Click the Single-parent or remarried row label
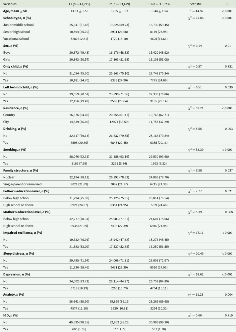 [x=22, y=184]
